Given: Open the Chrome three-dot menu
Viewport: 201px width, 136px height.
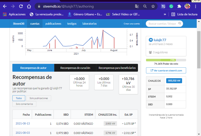Looking at the screenshot, I should [195, 6].
